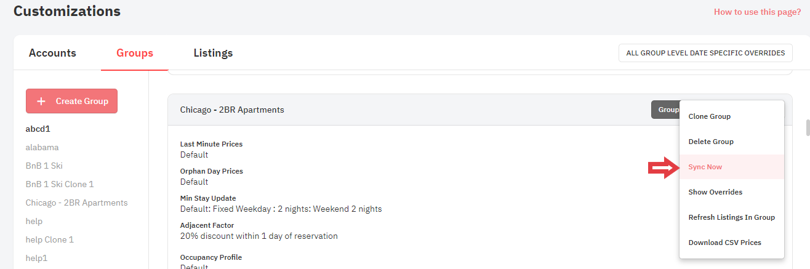Open the Groups tab
810x269 pixels.
click(x=134, y=53)
